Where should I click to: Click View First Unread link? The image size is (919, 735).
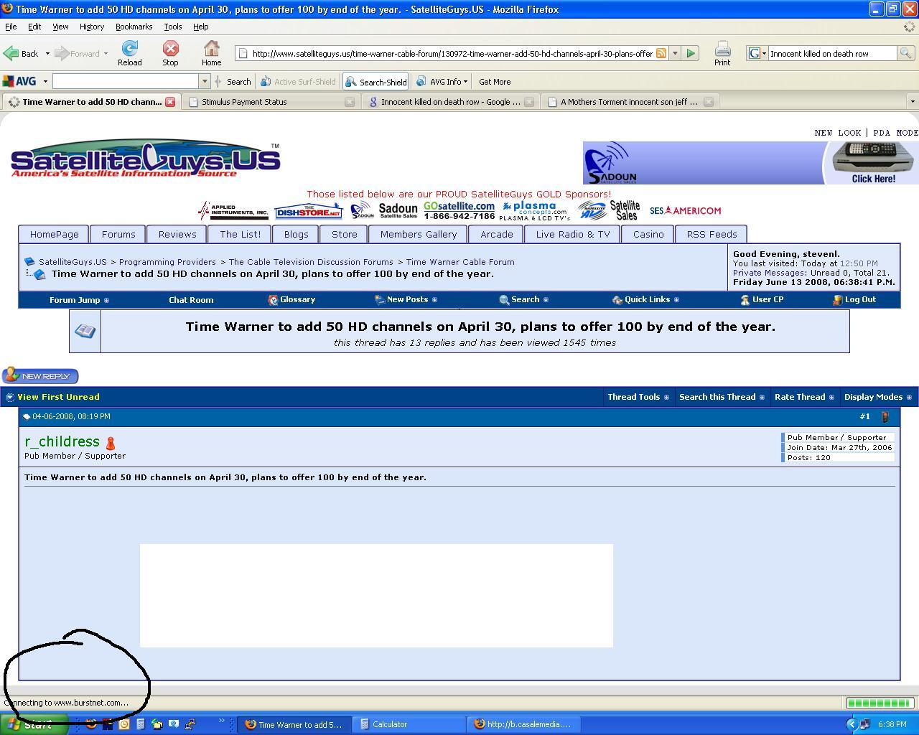click(x=58, y=397)
